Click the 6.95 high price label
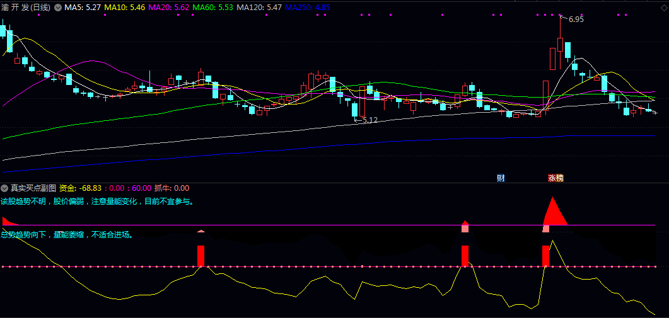Image resolution: width=669 pixels, height=318 pixels. [576, 19]
